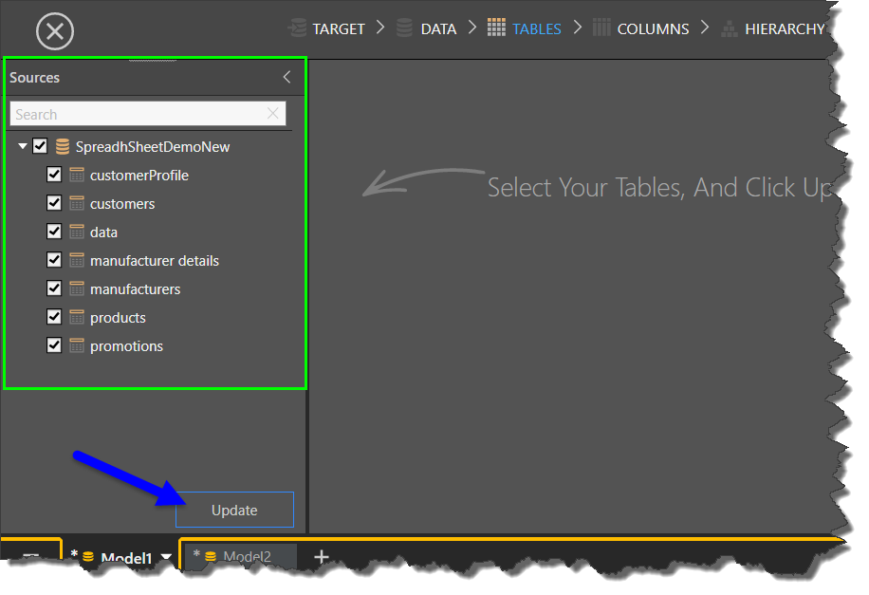Go to the COLUMNS step
This screenshot has height=595, width=869.
(653, 28)
